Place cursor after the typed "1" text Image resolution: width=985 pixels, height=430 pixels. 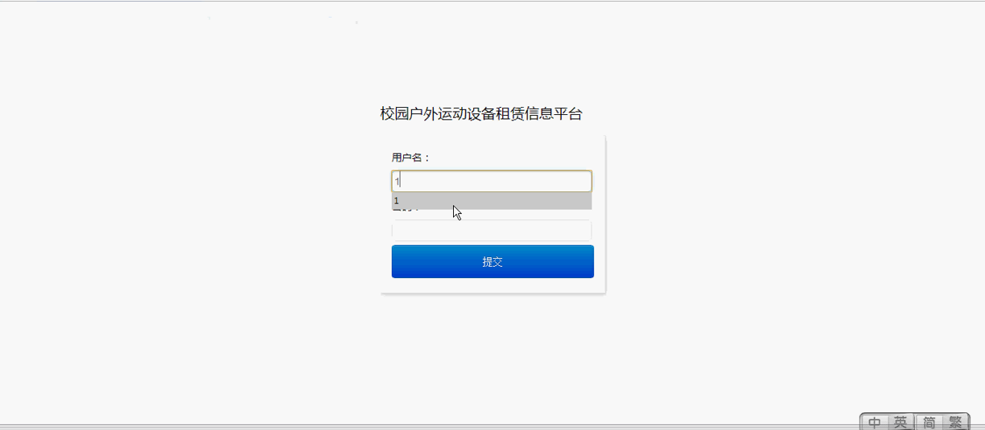coord(400,182)
